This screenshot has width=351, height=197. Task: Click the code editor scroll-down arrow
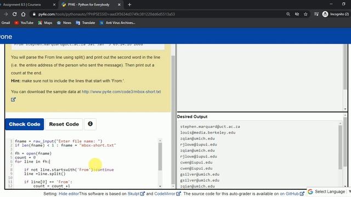(x=160, y=186)
